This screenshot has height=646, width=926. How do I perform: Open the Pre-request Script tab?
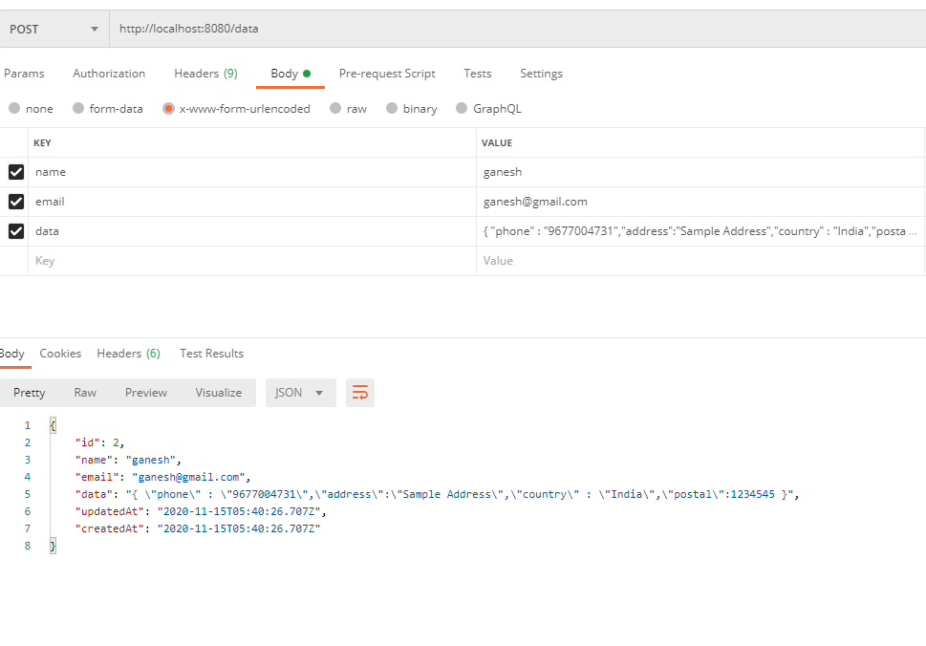(387, 74)
